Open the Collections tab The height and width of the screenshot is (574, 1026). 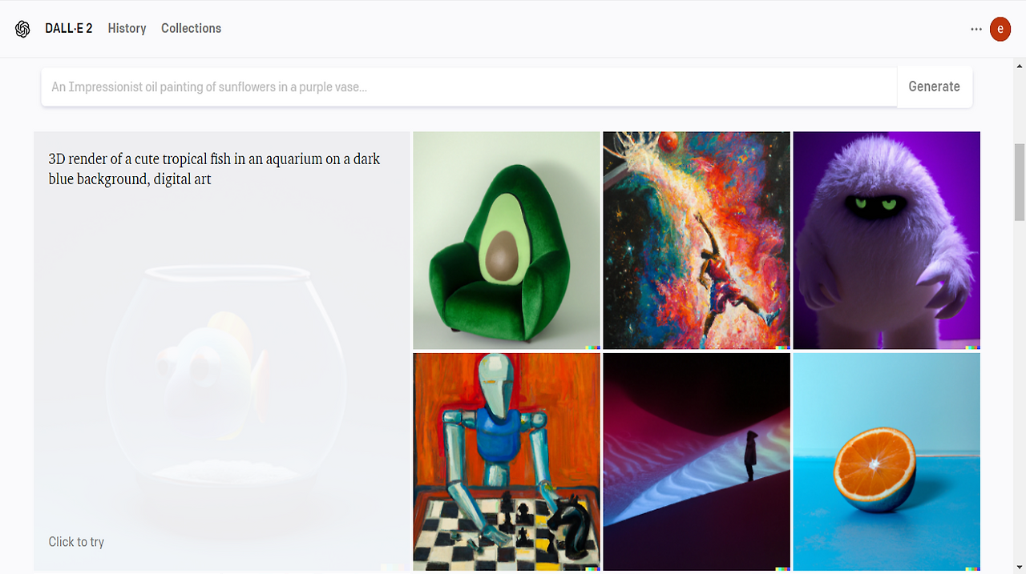point(191,29)
